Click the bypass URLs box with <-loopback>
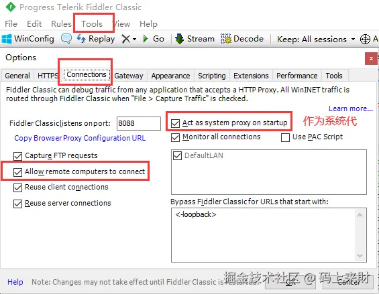This screenshot has width=379, height=294. (269, 235)
